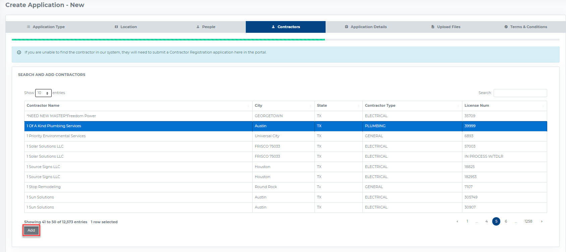Click license number 30907 cell
566x252 pixels.
[x=504, y=207]
